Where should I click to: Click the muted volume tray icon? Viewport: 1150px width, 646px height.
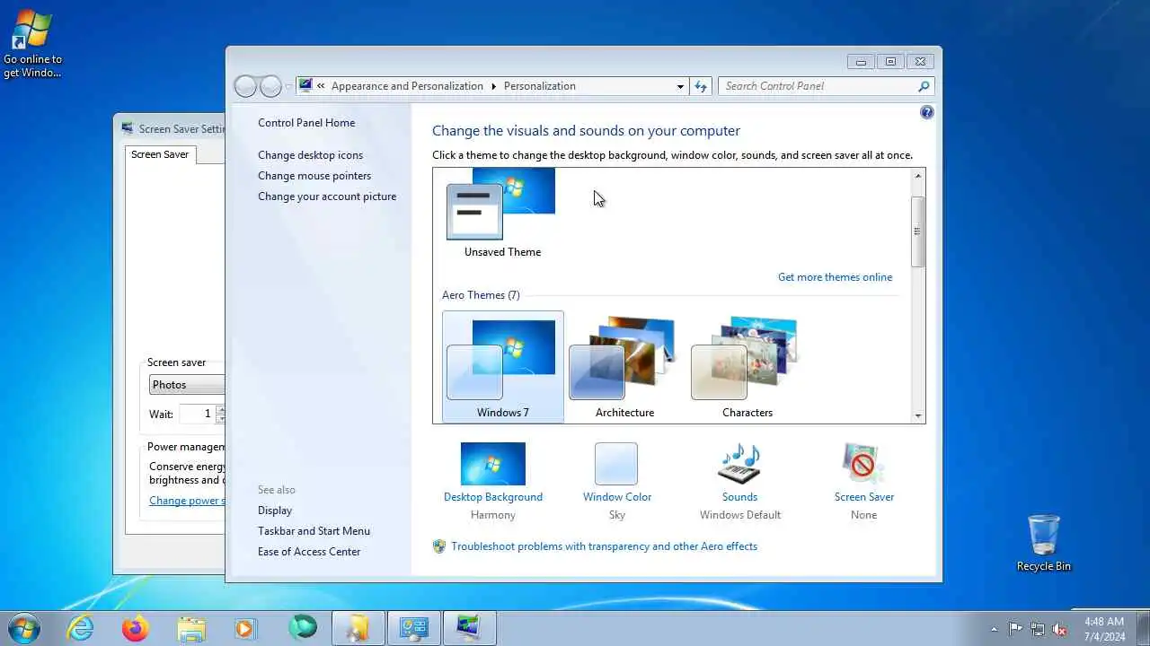(x=1060, y=629)
